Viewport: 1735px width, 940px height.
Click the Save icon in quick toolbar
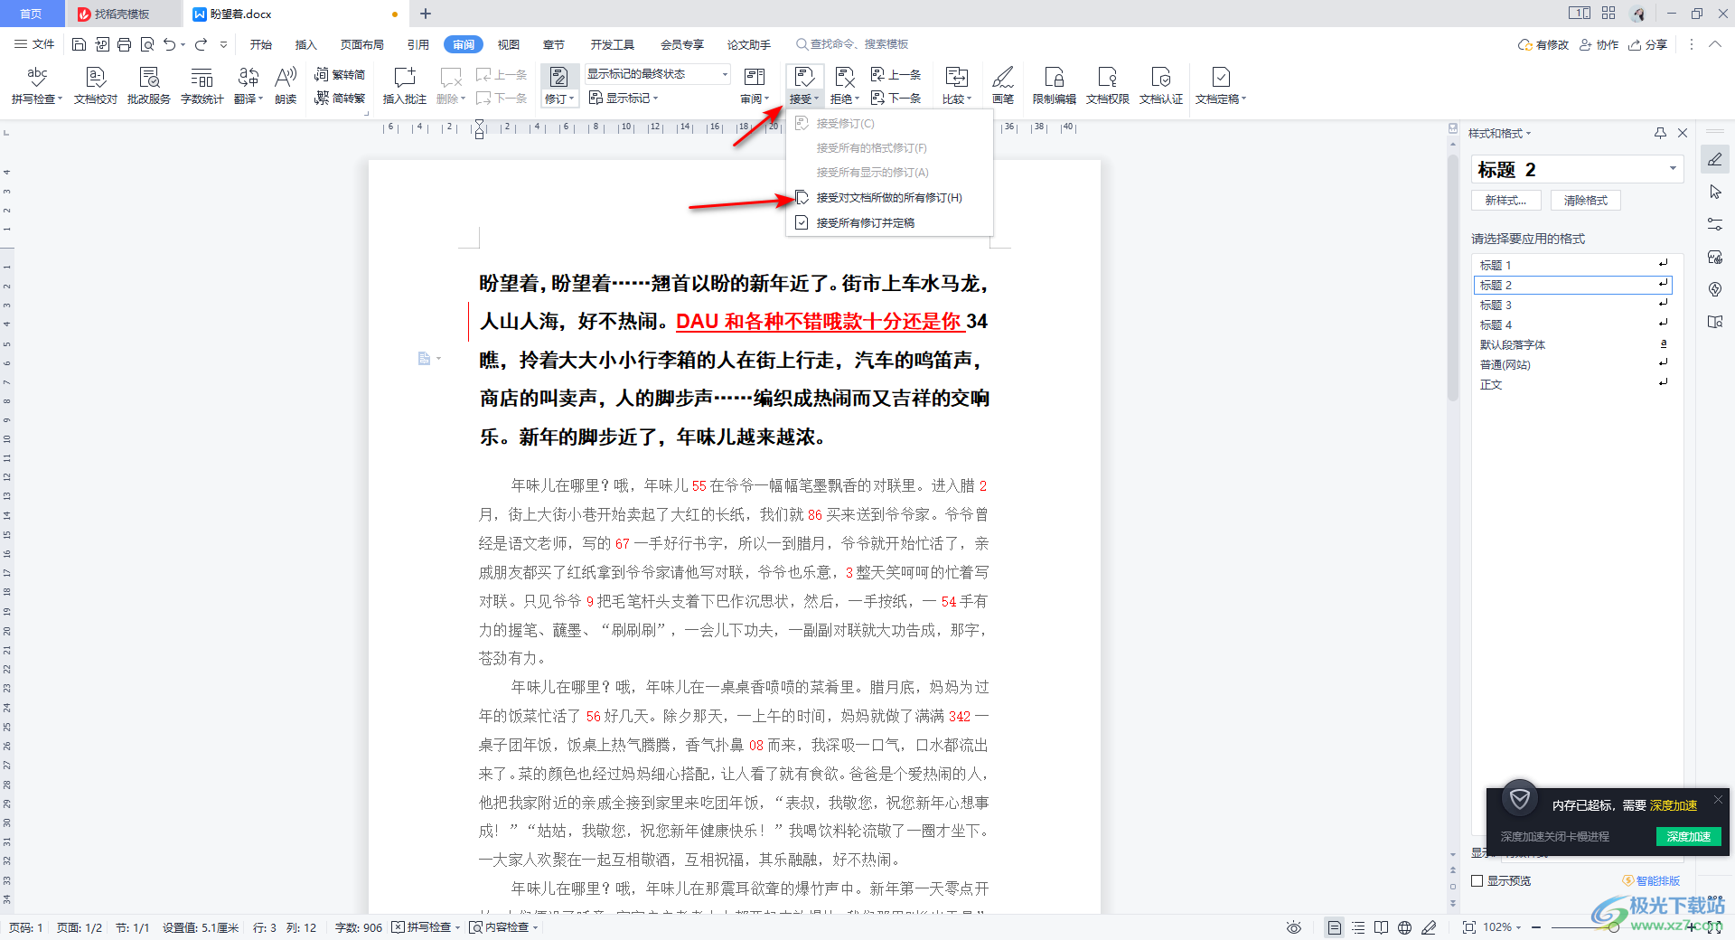click(79, 44)
